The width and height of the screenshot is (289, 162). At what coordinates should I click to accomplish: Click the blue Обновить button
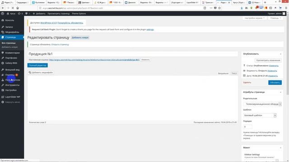(275, 82)
